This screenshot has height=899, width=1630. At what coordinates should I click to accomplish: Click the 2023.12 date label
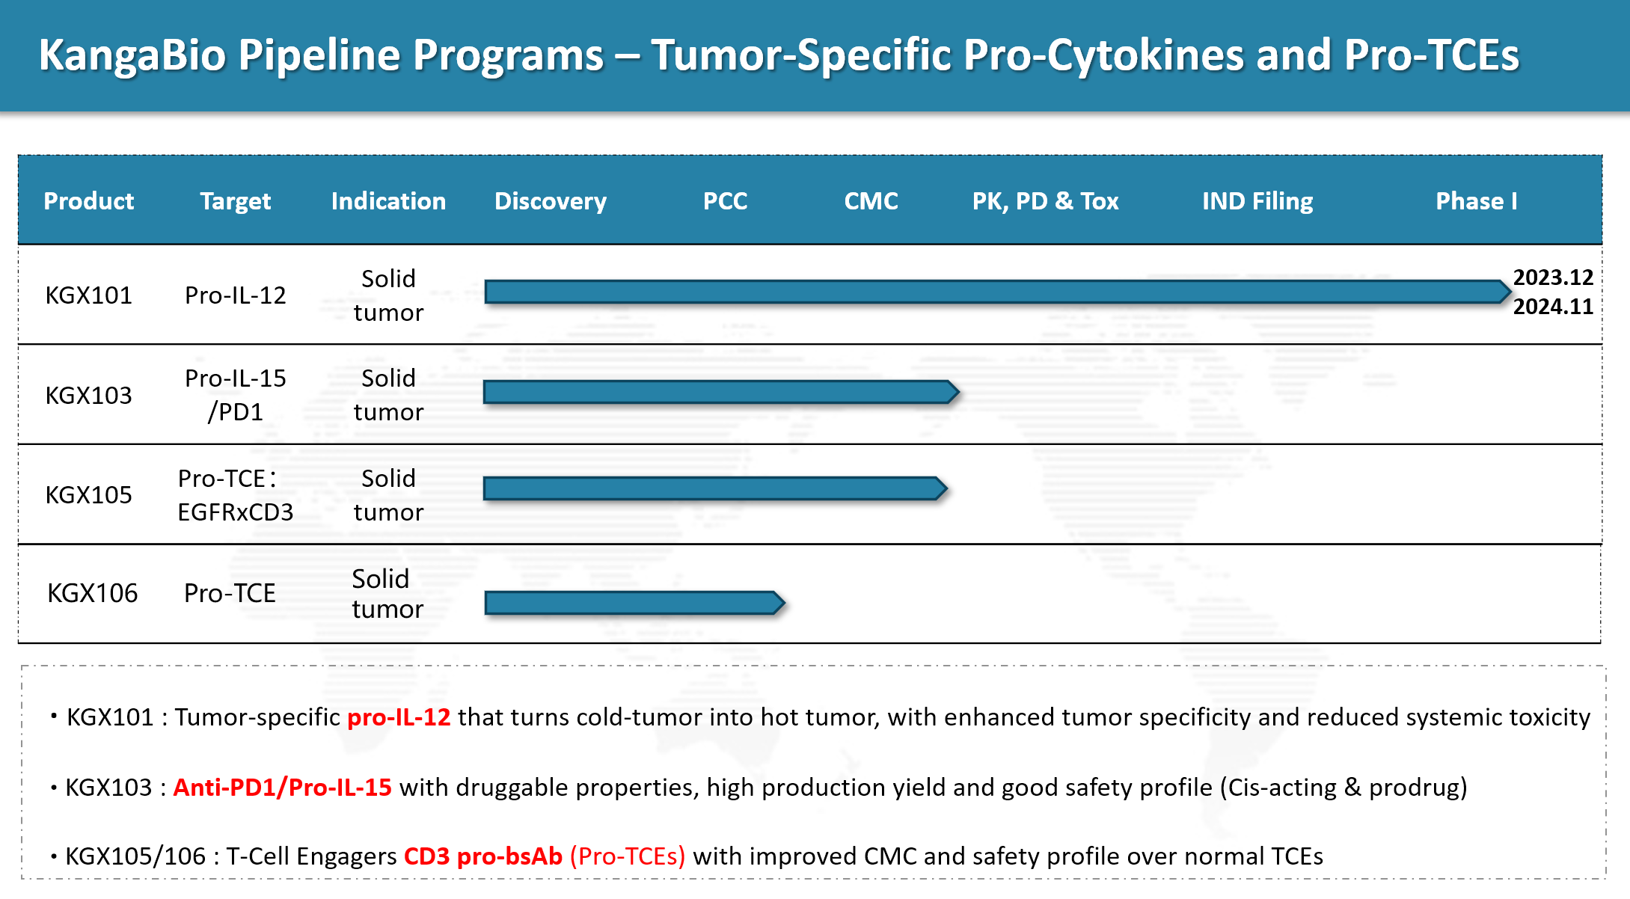[1552, 277]
